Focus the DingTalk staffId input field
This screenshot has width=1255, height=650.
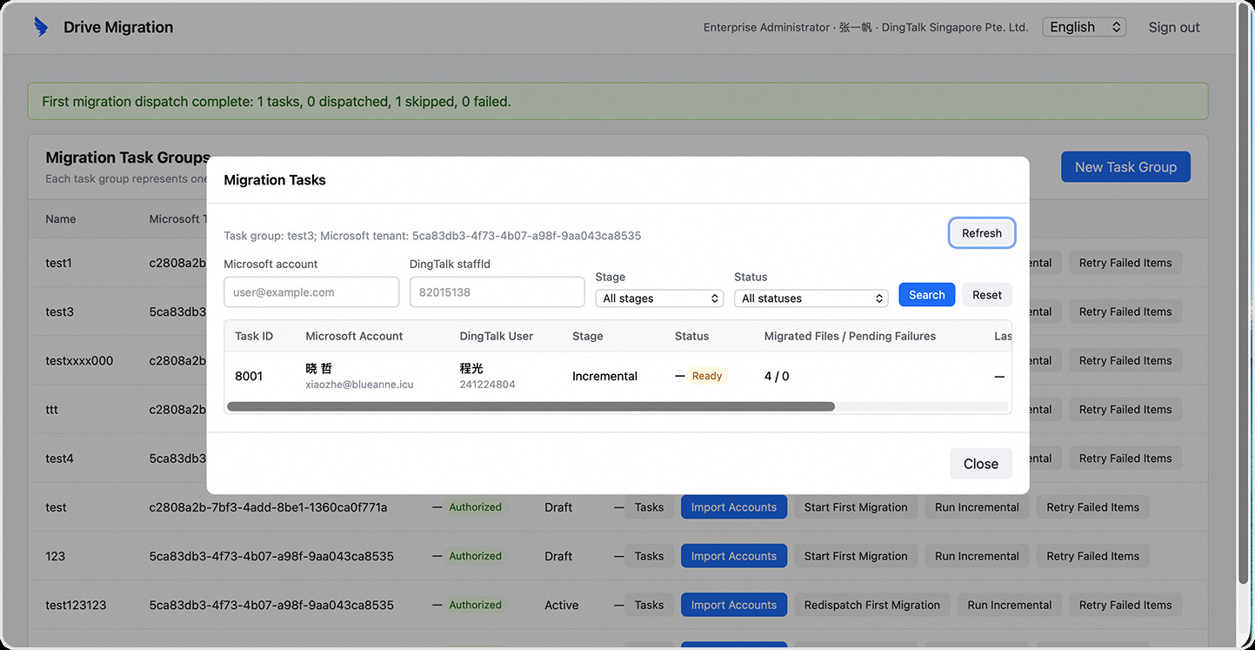[x=497, y=292]
